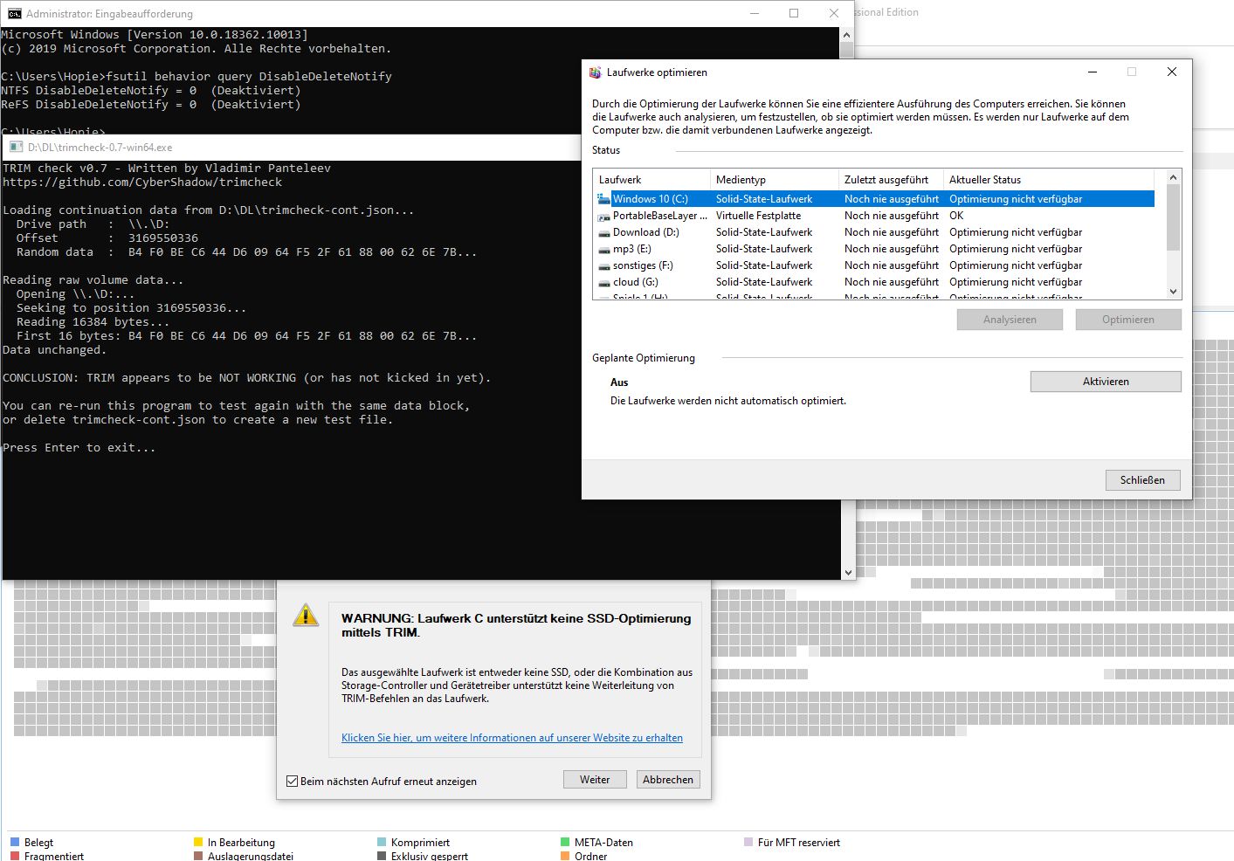
Task: Select the 'sonstiges (F:)' row label
Action: (x=643, y=265)
